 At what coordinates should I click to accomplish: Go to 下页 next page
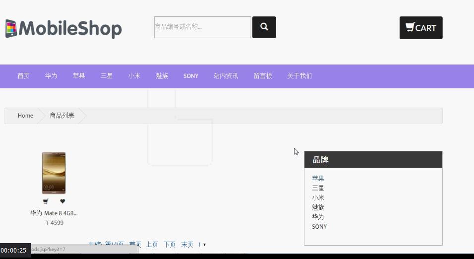(170, 244)
